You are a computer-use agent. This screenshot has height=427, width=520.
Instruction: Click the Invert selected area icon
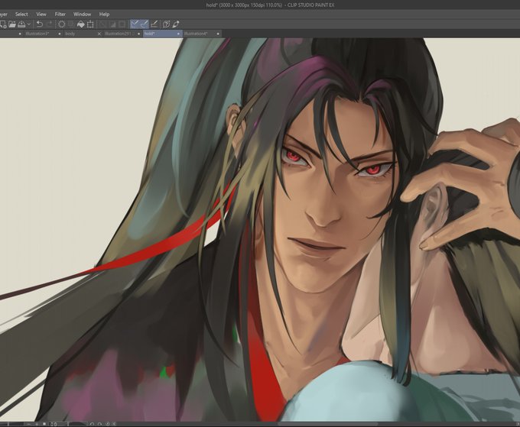click(112, 24)
